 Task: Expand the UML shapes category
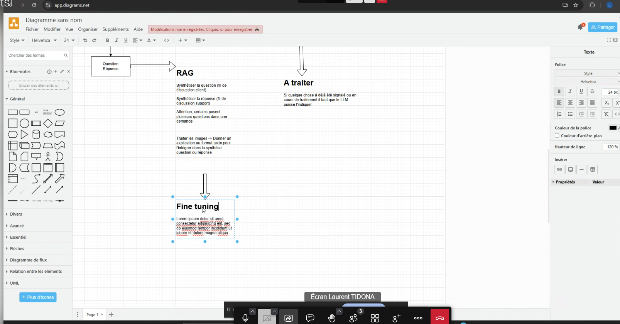(14, 283)
